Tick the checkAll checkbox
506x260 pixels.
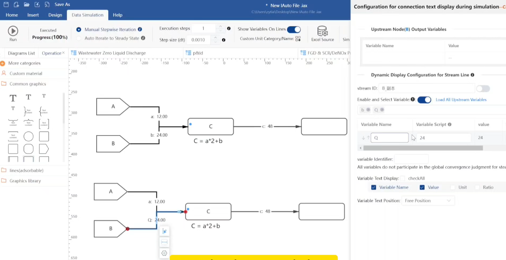click(x=402, y=178)
